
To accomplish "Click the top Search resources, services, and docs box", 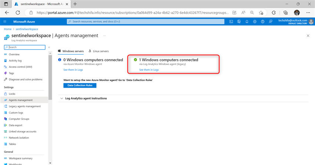I will tap(146, 21).
